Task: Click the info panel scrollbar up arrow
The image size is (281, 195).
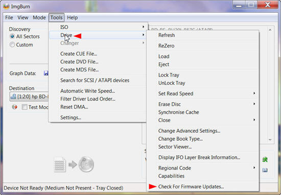Action: point(270,30)
